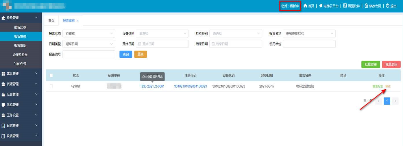Click the 电梯定期检验 cell in the table row
Image resolution: width=403 pixels, height=146 pixels.
tap(305, 86)
